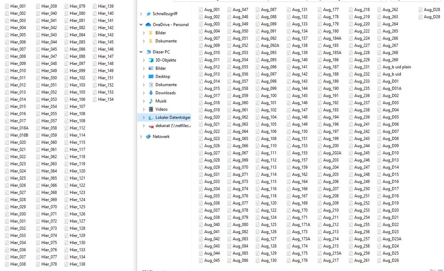The width and height of the screenshot is (444, 271).
Task: Click the file icon of Aug_D26
Action: coord(379,260)
